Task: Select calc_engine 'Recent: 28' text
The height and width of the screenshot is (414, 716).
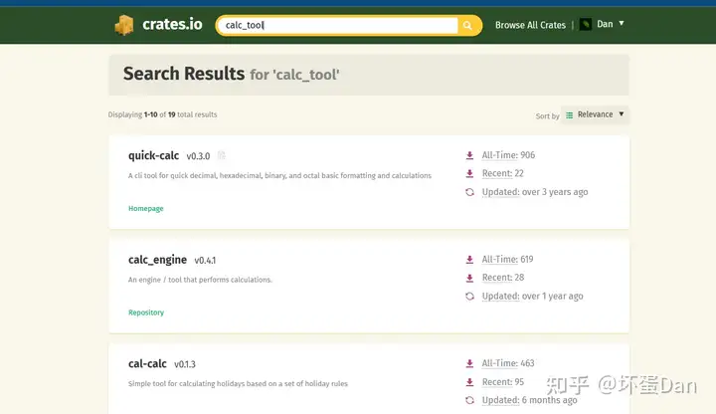Action: [x=503, y=278]
